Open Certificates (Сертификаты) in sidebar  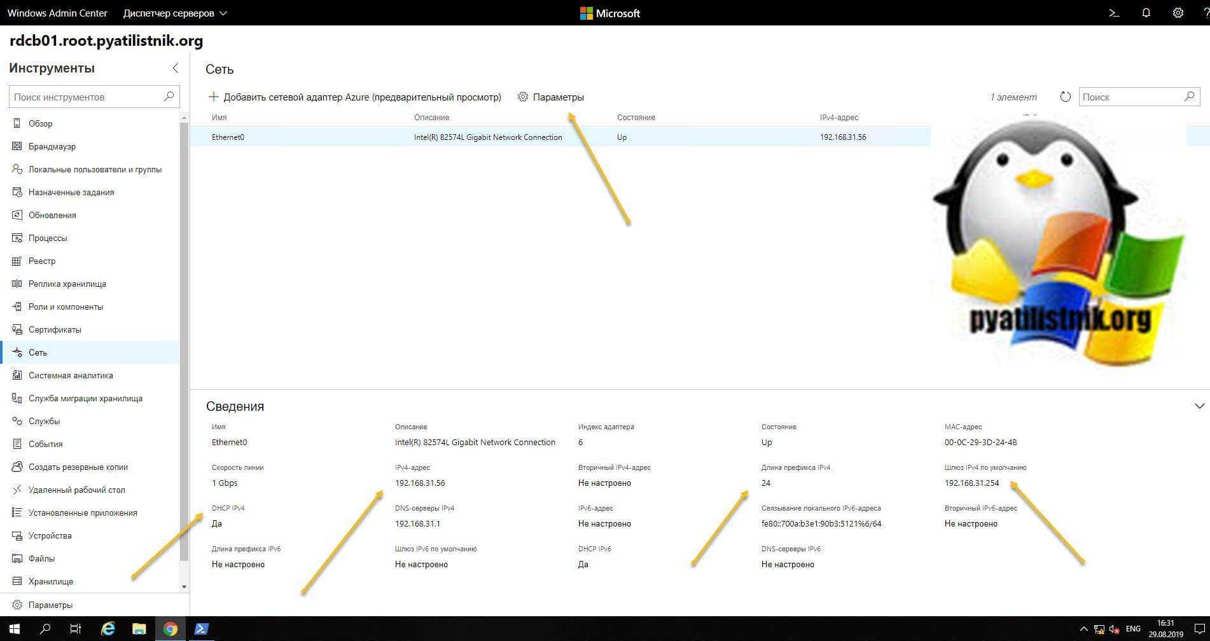pos(54,329)
